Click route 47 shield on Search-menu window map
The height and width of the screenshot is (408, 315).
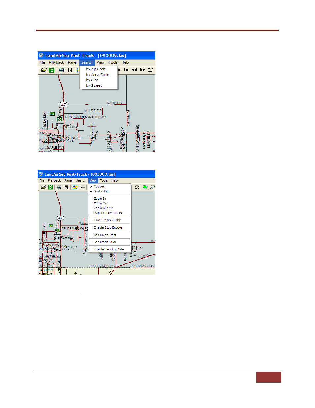tap(63, 105)
